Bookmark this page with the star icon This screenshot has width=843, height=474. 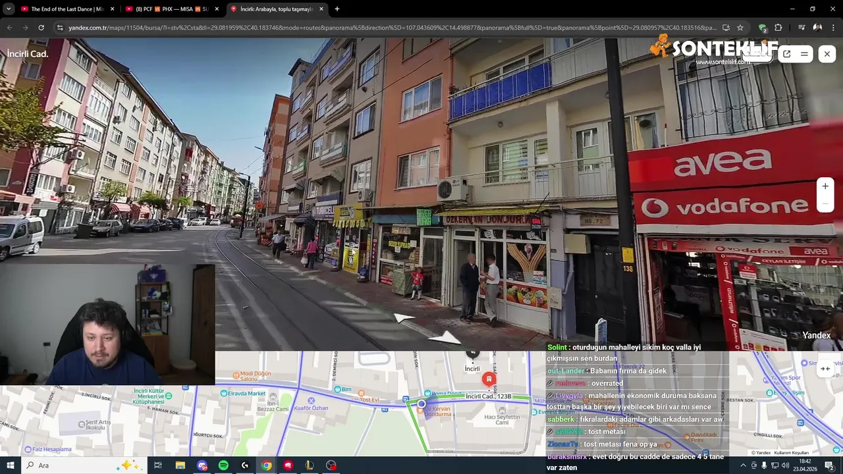pyautogui.click(x=740, y=28)
